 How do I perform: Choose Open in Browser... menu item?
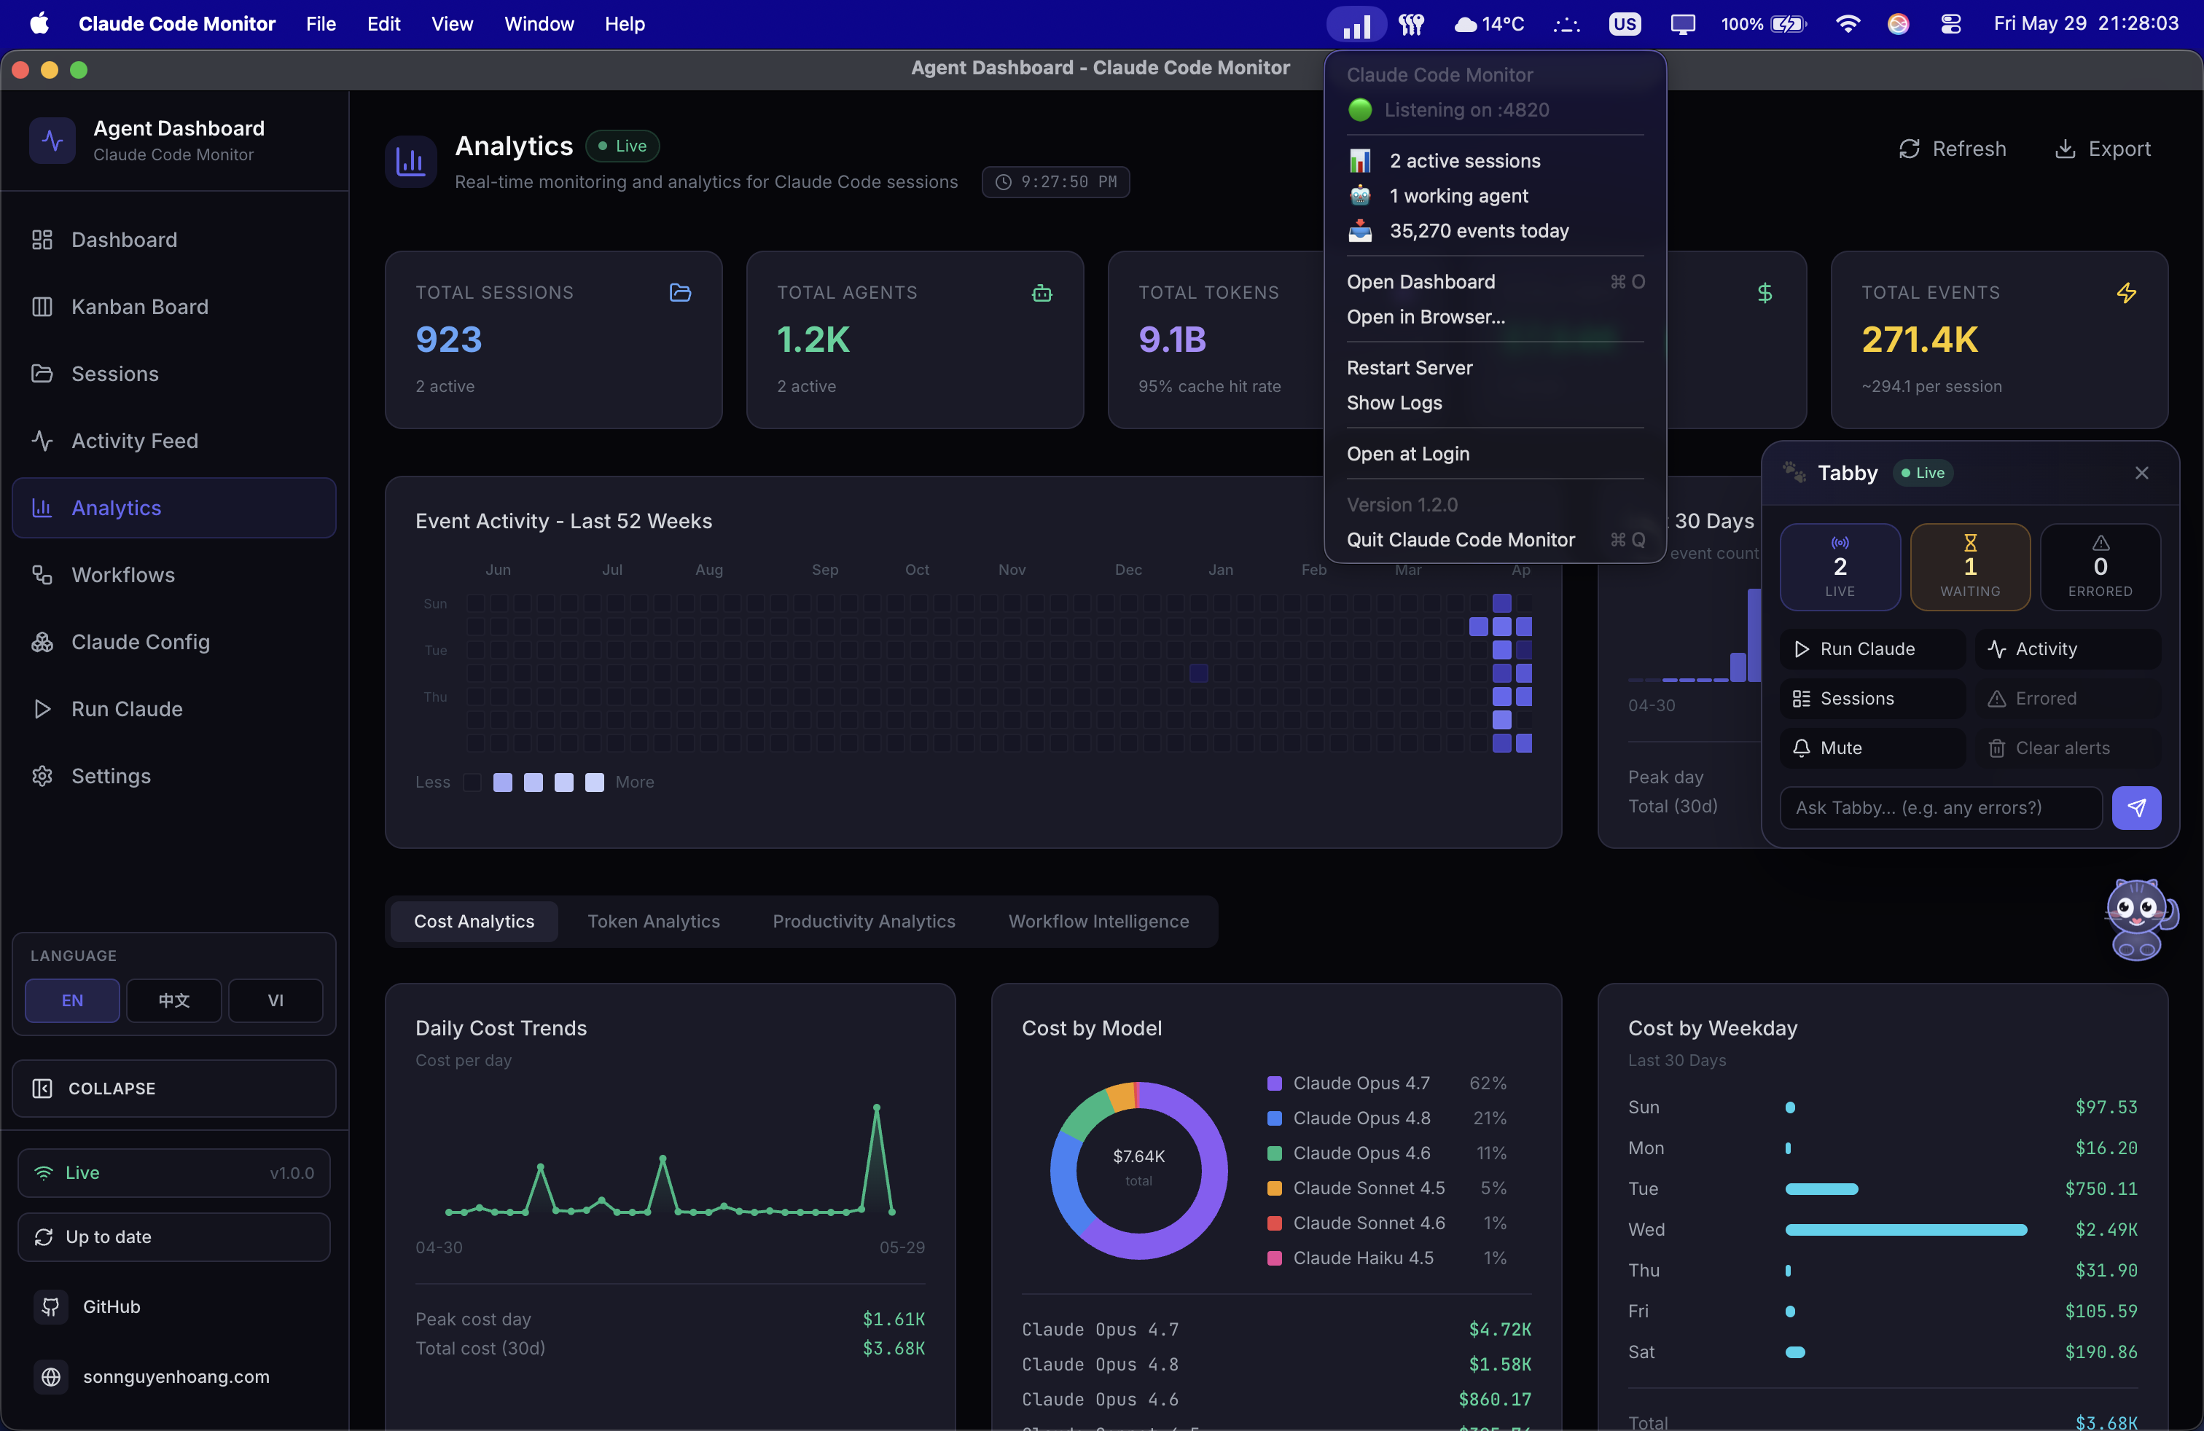1495,316
